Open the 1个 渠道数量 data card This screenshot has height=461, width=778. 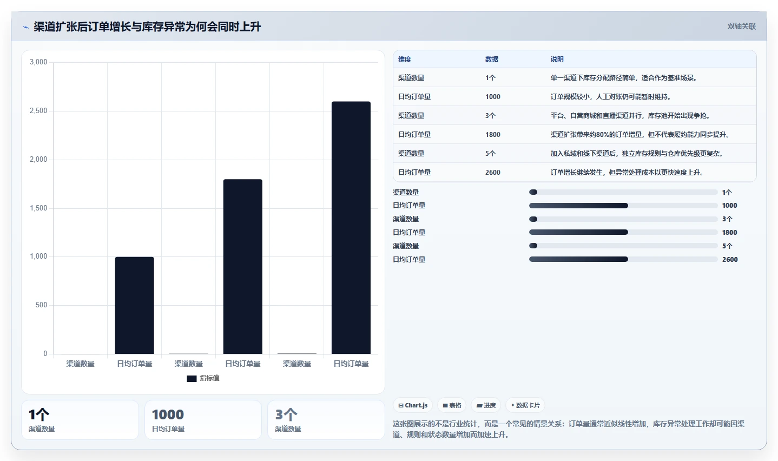80,420
